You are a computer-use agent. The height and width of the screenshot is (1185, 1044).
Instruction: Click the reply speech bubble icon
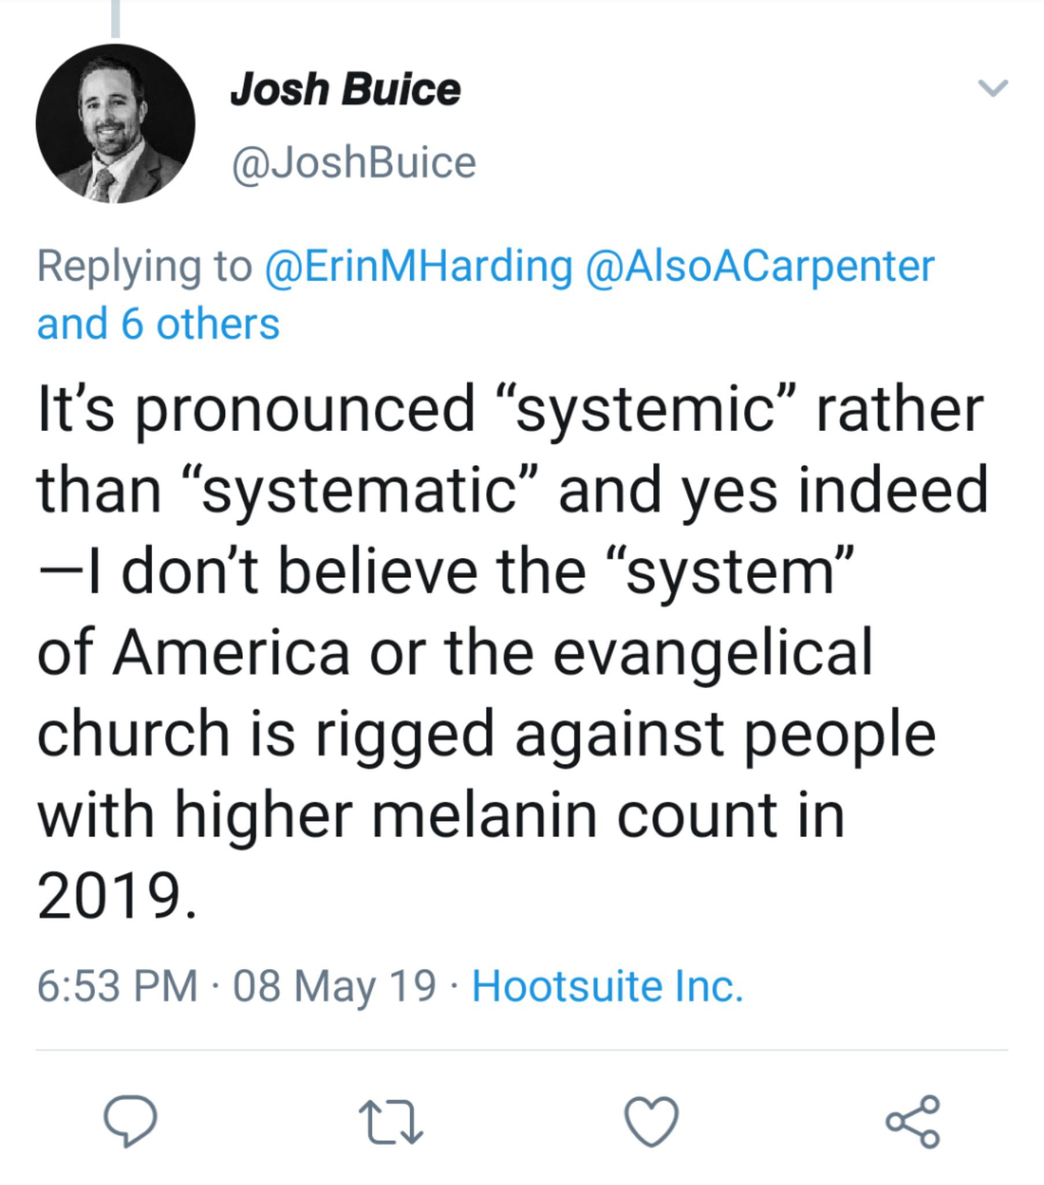pos(130,1121)
